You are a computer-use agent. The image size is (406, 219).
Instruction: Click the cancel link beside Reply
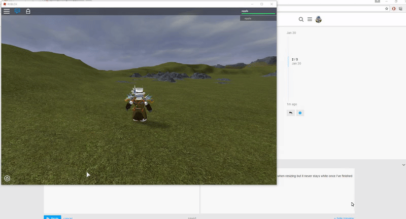68,218
